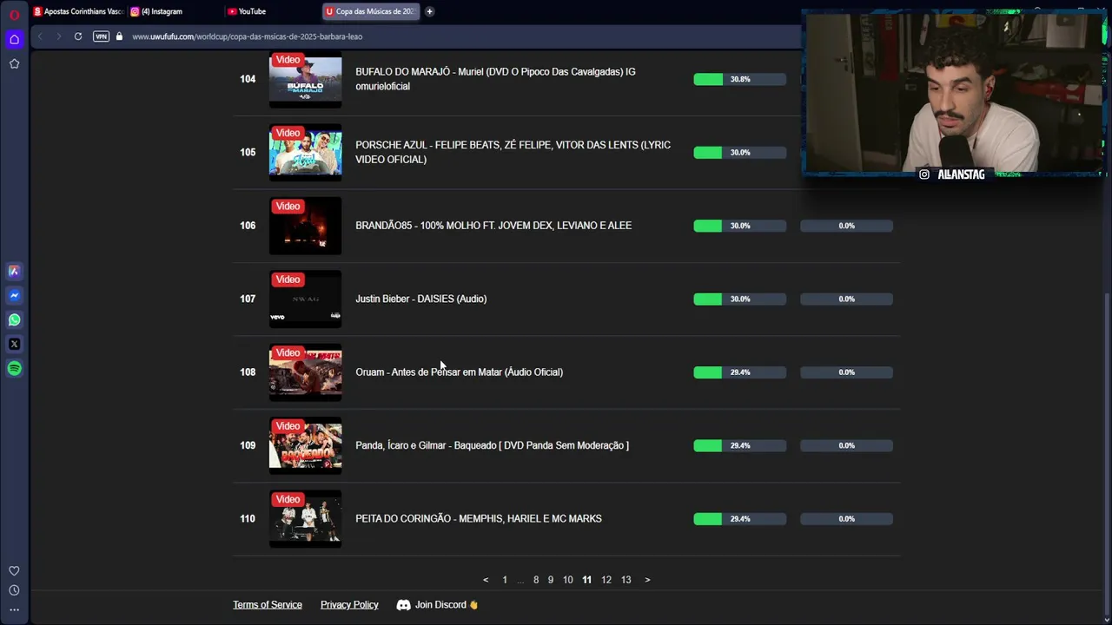Open thumbnail of BRANDÃO85 100% MOLHO video
The width and height of the screenshot is (1112, 625).
305,226
